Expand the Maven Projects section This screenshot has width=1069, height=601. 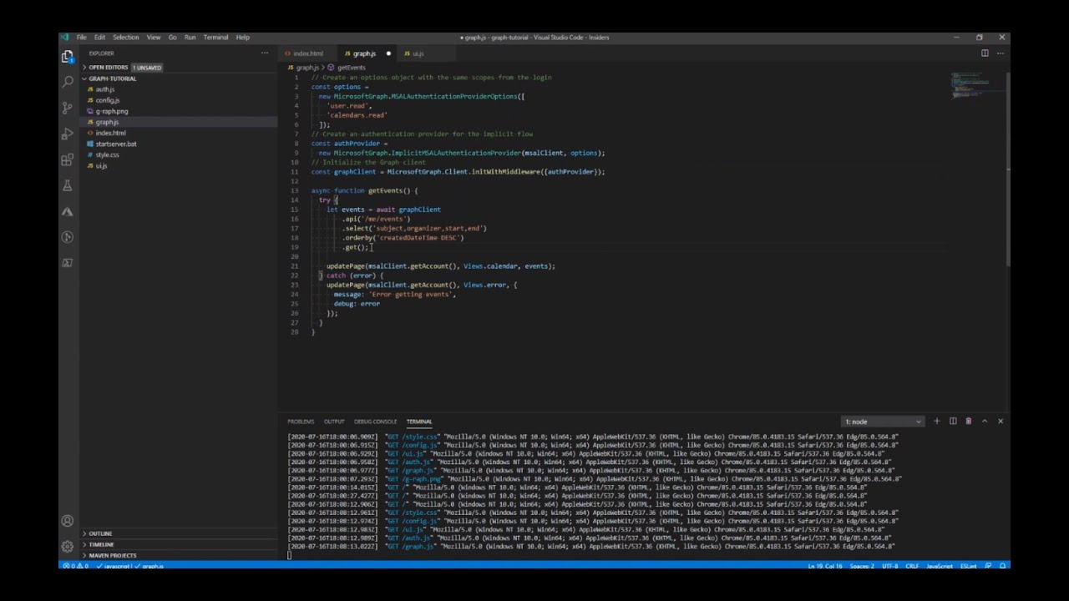[112, 555]
